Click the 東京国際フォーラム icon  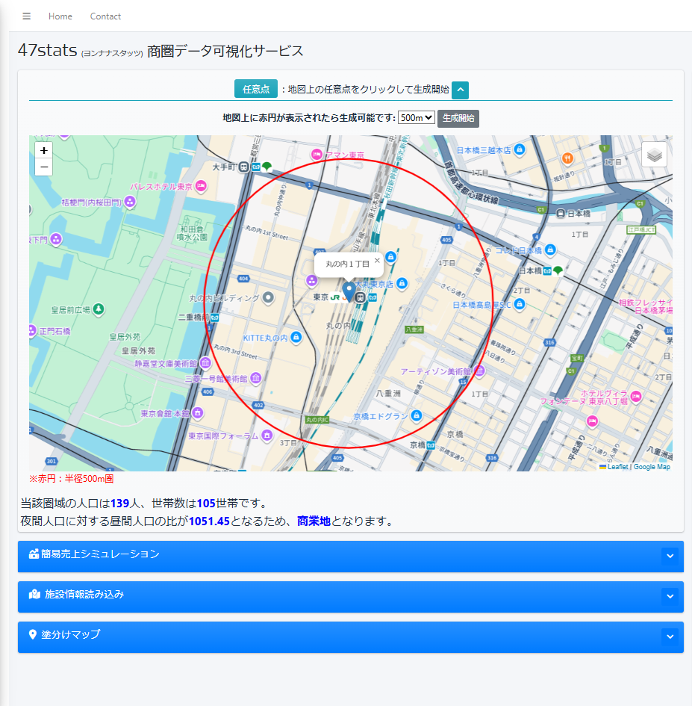(267, 435)
